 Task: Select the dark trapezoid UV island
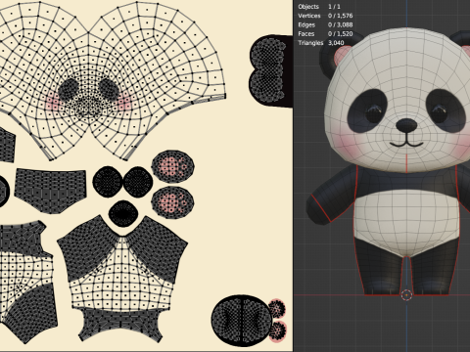(50, 191)
